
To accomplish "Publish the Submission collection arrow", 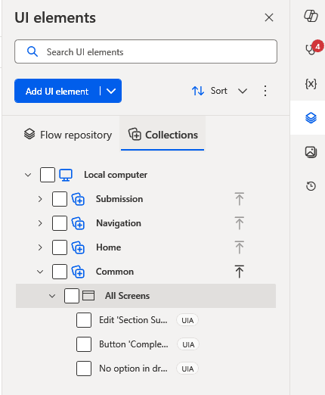I will (x=239, y=199).
